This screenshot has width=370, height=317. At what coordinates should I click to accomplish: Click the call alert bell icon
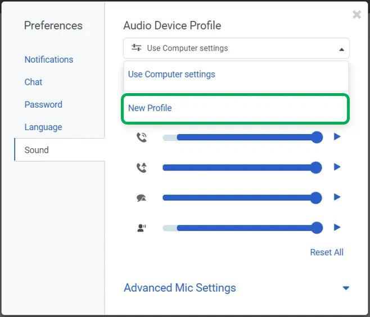pos(141,167)
